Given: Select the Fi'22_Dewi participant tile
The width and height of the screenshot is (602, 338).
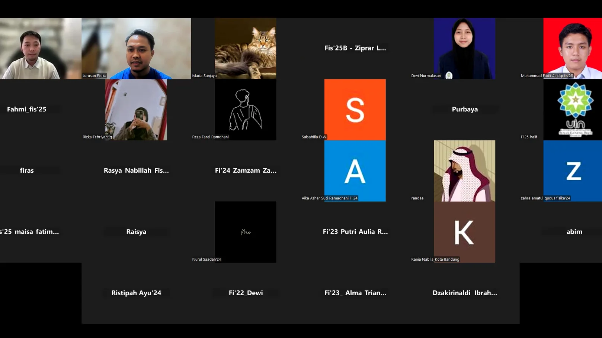Looking at the screenshot, I should [x=246, y=293].
